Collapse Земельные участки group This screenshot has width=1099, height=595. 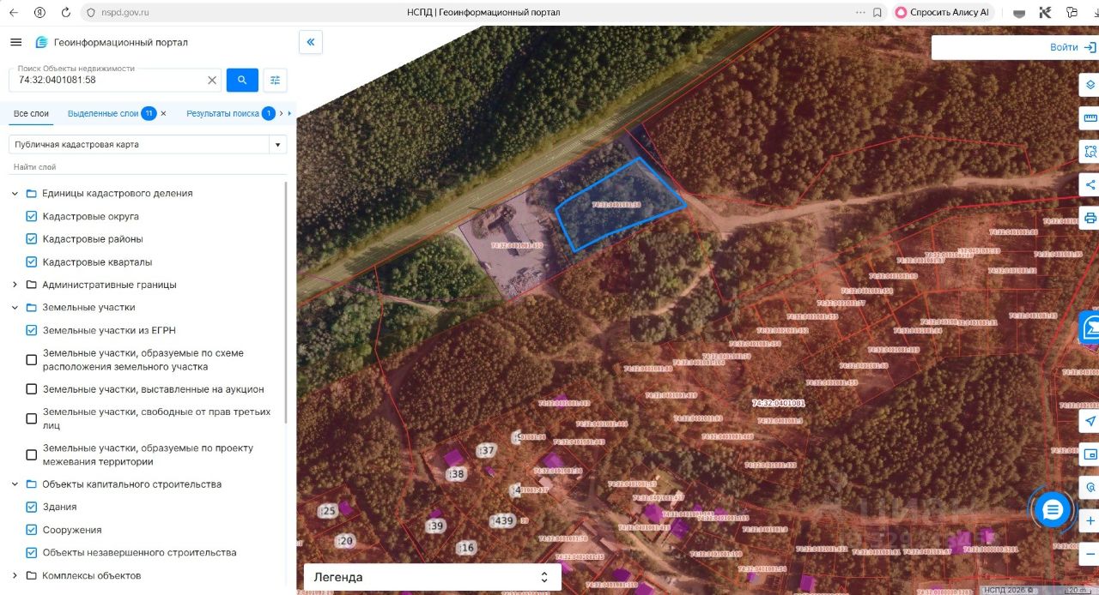(x=15, y=307)
